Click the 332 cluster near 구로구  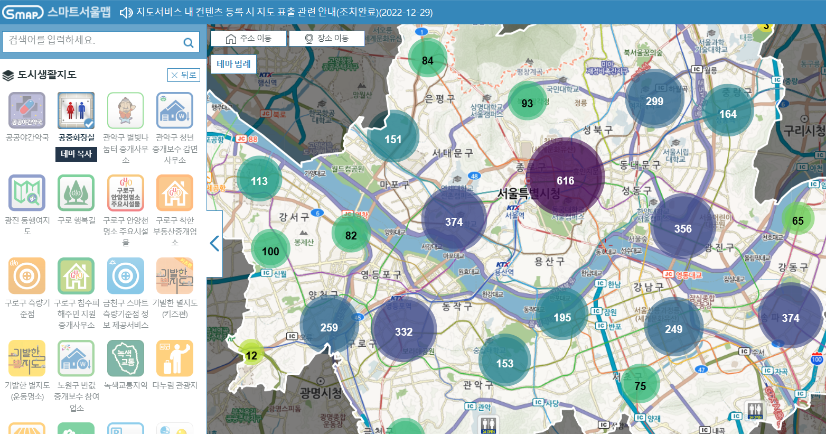404,329
